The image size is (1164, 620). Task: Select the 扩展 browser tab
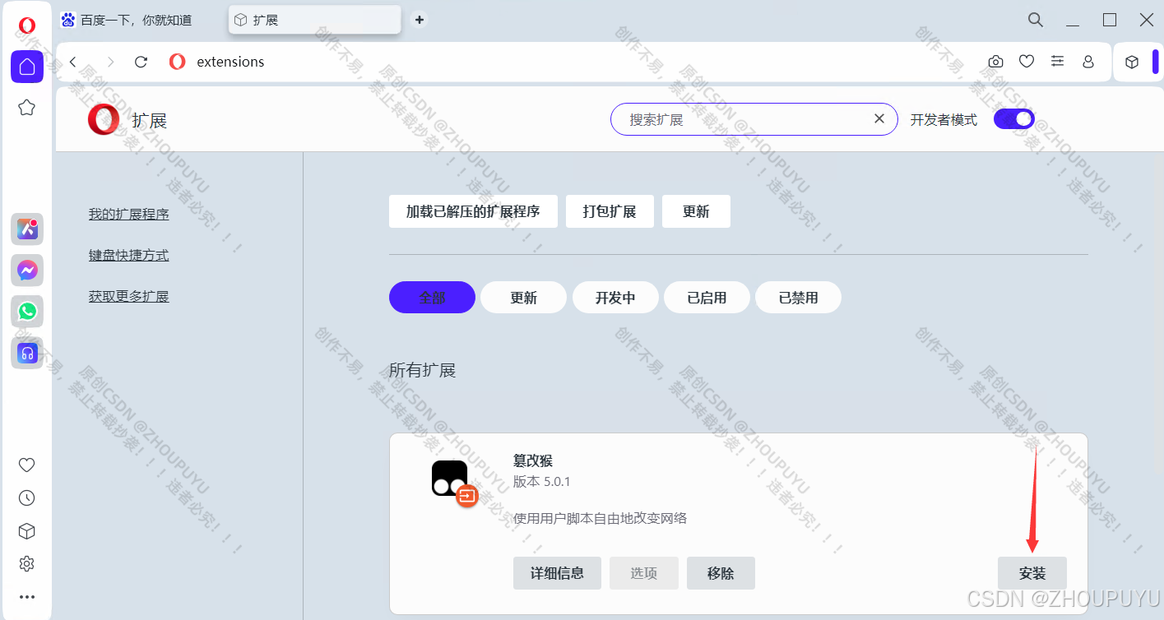click(x=315, y=20)
